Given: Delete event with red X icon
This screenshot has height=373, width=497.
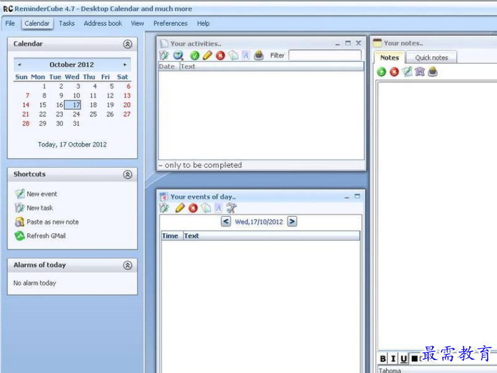Looking at the screenshot, I should 193,208.
